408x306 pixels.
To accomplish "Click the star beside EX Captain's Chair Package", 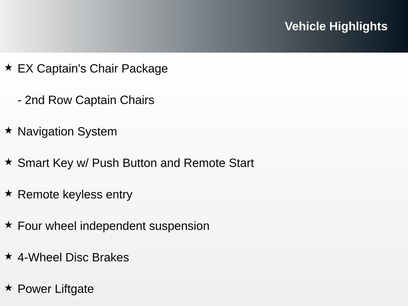I will pyautogui.click(x=8, y=67).
